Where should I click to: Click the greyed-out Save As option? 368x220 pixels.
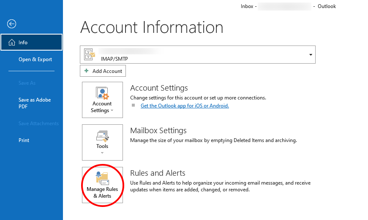27,83
